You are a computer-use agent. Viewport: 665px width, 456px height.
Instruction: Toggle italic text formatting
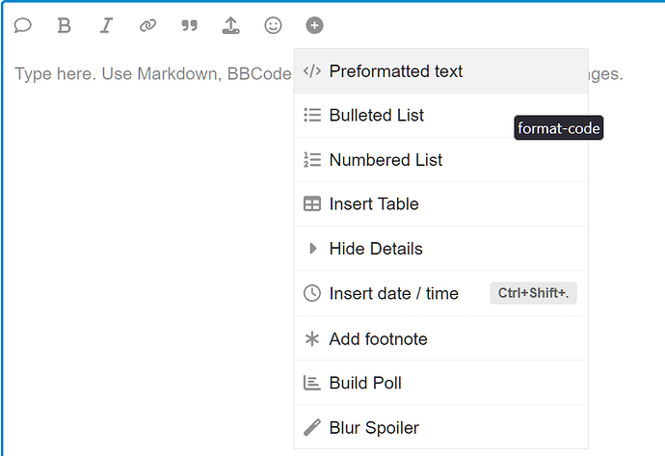pyautogui.click(x=106, y=25)
